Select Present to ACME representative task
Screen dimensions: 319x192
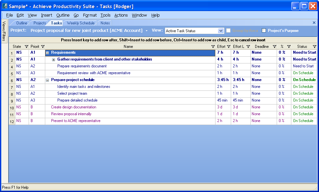(x=76, y=121)
